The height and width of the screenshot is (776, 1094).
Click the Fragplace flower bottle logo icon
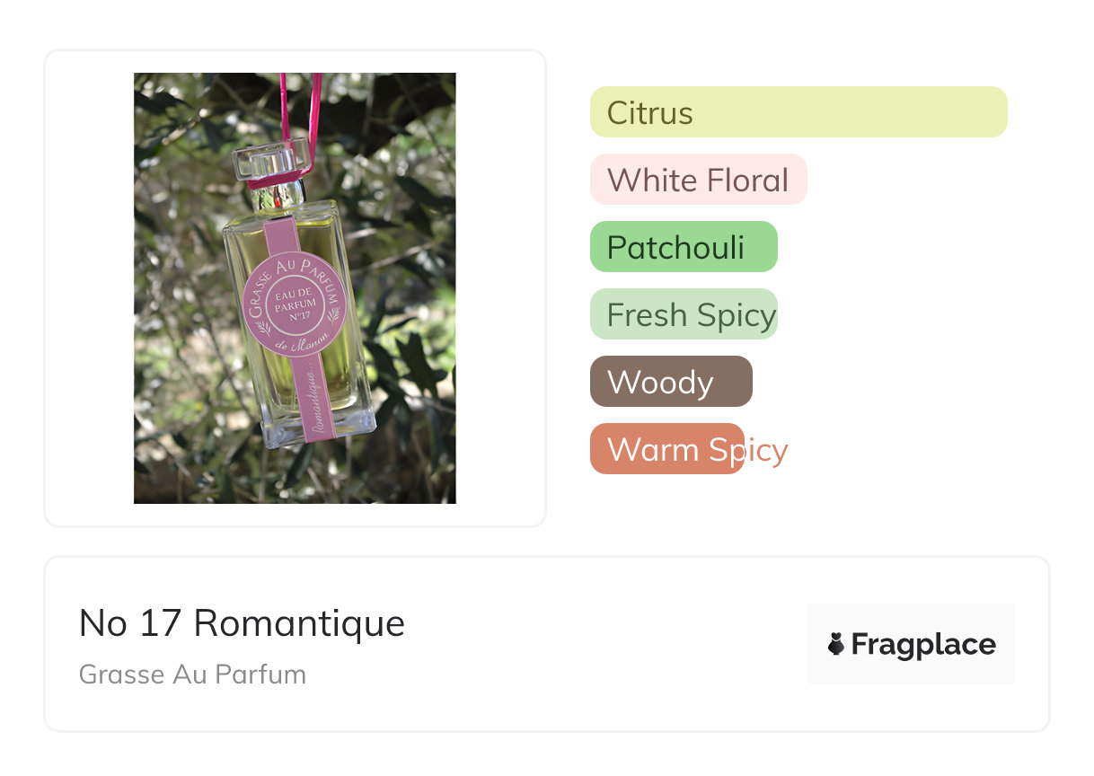[x=836, y=644]
